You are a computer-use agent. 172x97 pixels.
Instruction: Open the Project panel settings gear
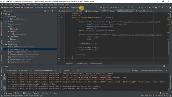tap(52, 11)
